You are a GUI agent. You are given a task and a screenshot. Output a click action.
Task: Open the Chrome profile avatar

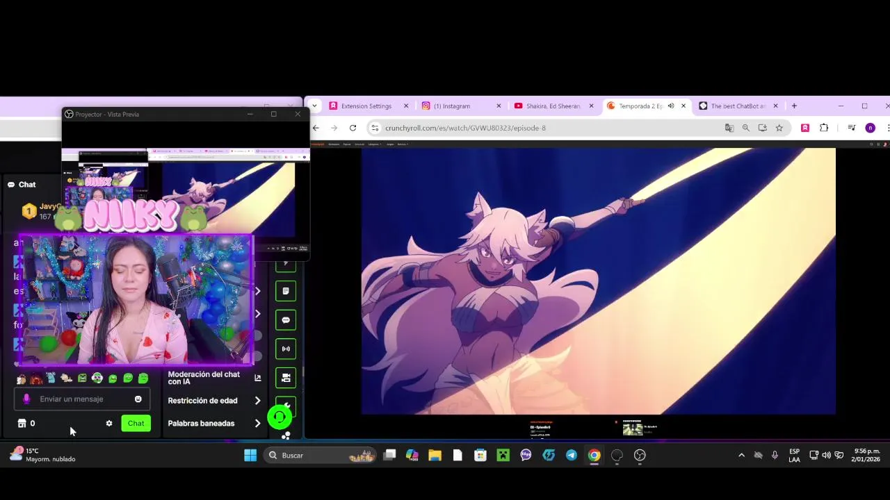[x=870, y=128]
